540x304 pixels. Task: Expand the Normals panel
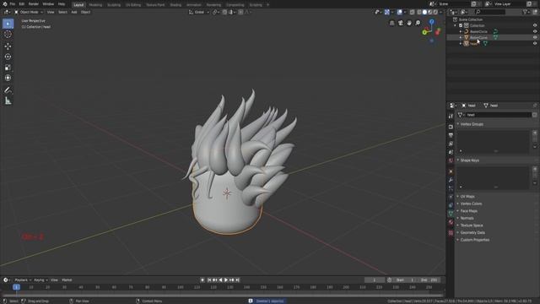coord(466,218)
